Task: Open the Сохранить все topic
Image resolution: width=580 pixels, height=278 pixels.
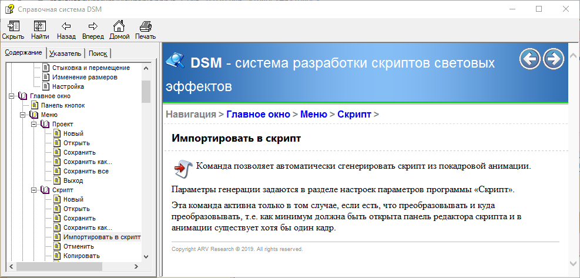Action: pyautogui.click(x=86, y=171)
